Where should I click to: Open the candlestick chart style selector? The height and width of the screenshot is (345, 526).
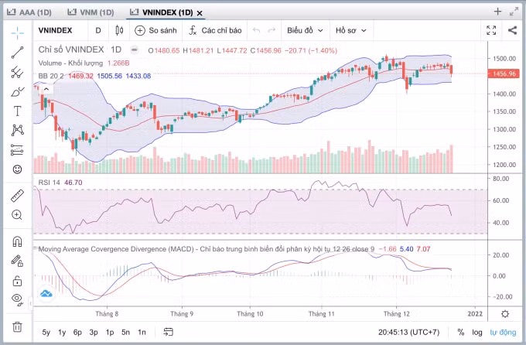click(x=119, y=30)
